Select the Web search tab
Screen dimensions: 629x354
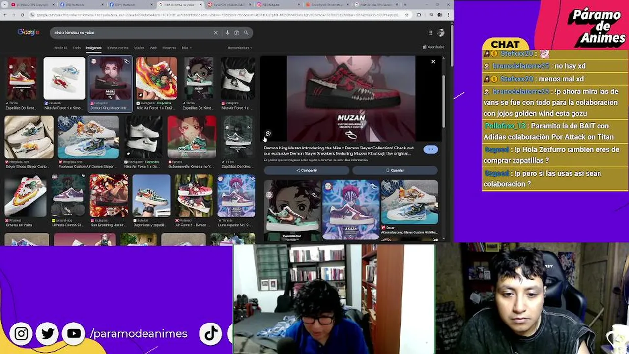click(x=153, y=48)
